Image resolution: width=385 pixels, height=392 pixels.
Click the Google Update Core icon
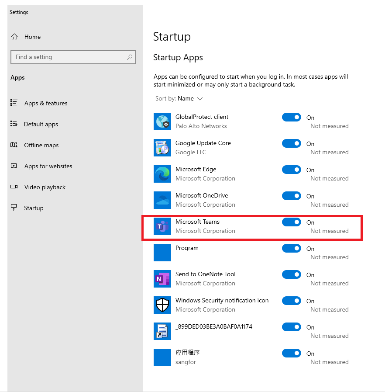click(162, 148)
